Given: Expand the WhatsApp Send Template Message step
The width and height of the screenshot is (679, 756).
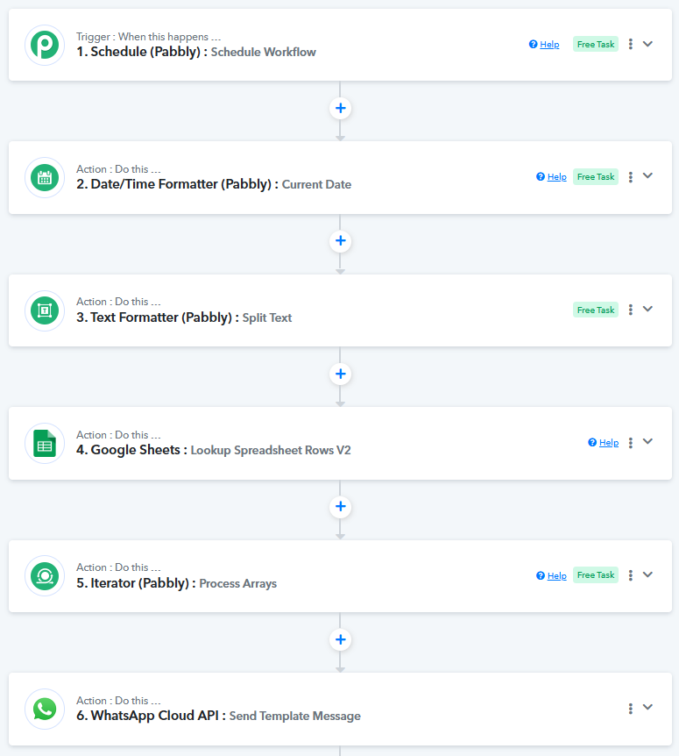Looking at the screenshot, I should [647, 707].
